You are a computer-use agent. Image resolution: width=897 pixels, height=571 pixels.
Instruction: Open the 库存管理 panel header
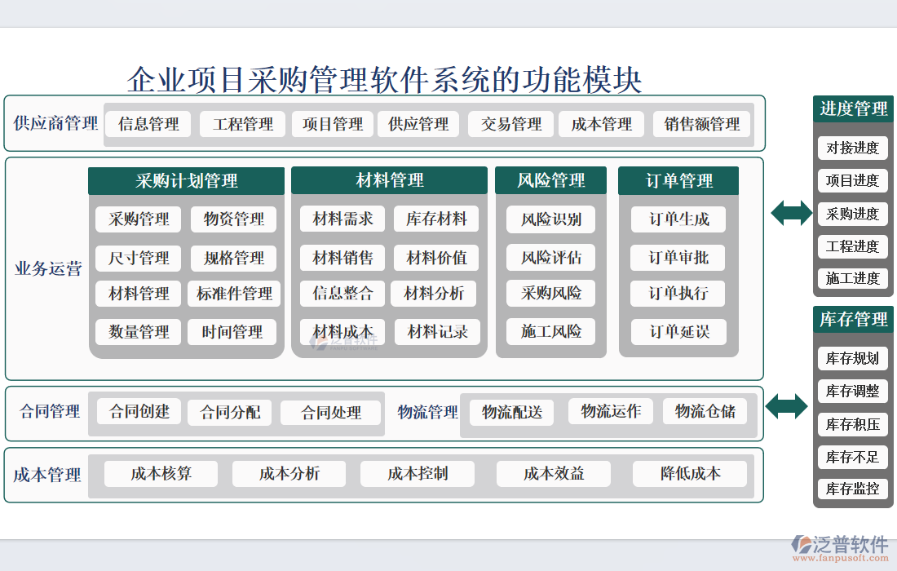point(852,320)
